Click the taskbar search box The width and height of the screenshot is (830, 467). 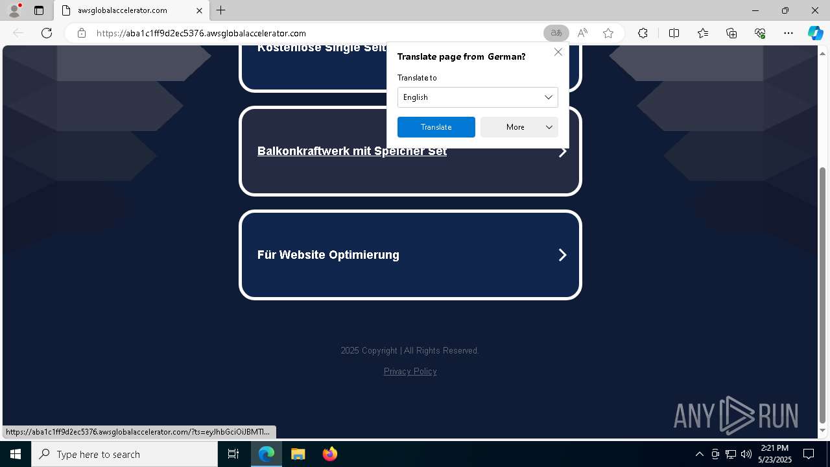pos(124,454)
